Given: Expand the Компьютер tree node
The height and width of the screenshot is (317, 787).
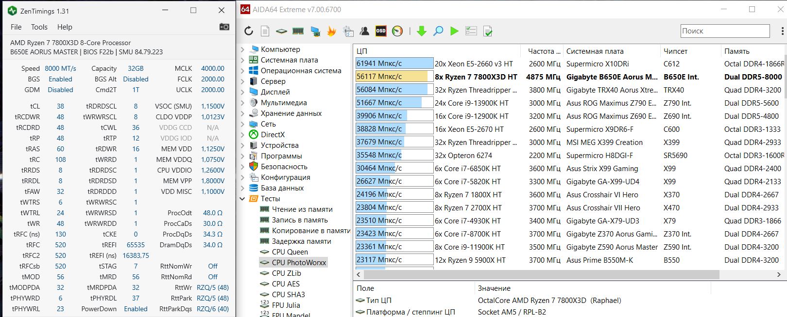Looking at the screenshot, I should (x=242, y=49).
